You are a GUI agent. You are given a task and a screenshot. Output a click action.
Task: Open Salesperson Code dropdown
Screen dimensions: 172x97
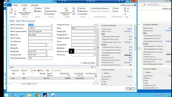(94, 25)
